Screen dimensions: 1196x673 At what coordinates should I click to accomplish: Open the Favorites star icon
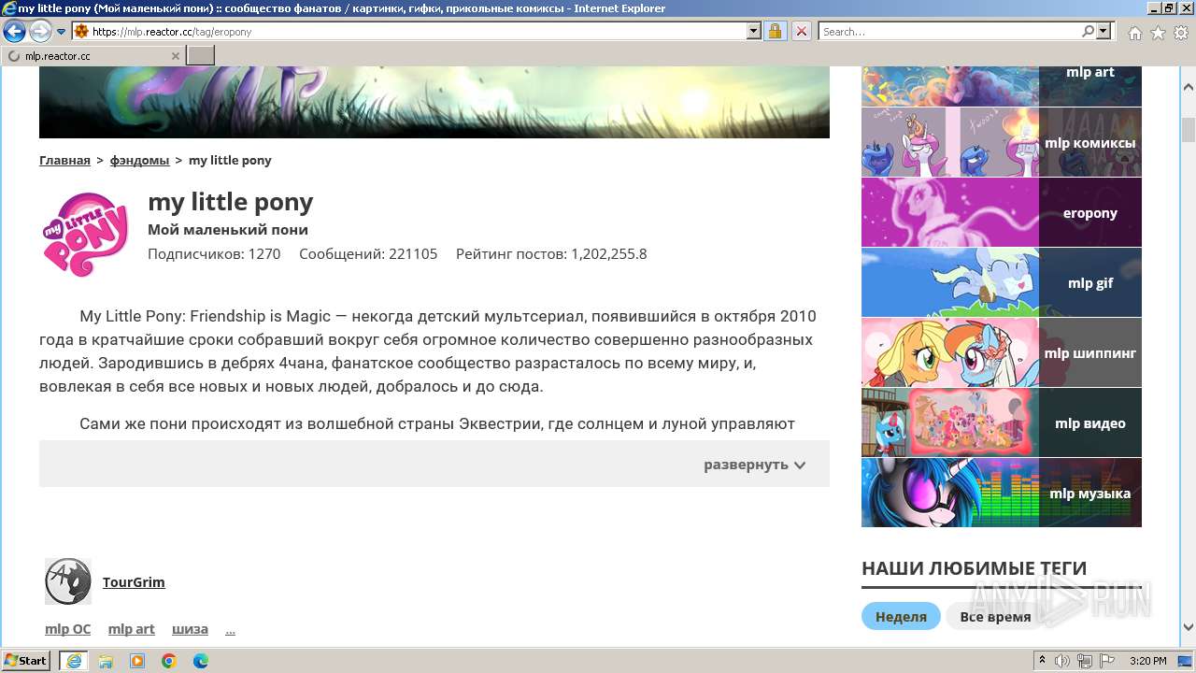1158,33
